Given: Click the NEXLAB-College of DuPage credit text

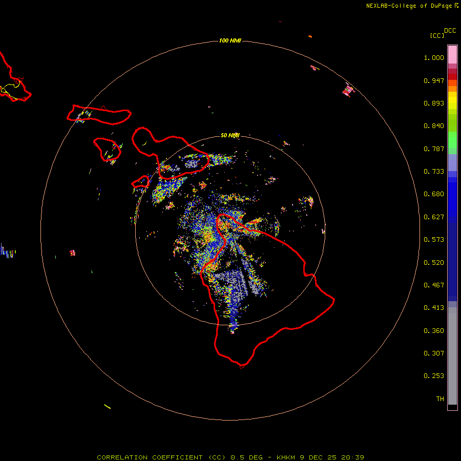Looking at the screenshot, I should tap(409, 6).
